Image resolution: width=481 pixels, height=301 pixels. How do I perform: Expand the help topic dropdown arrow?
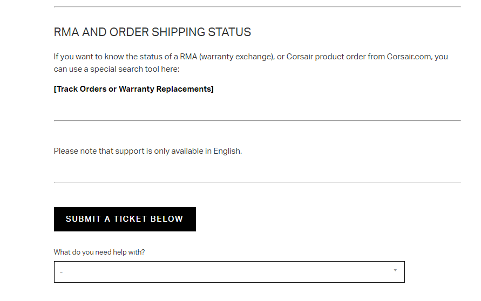[395, 271]
